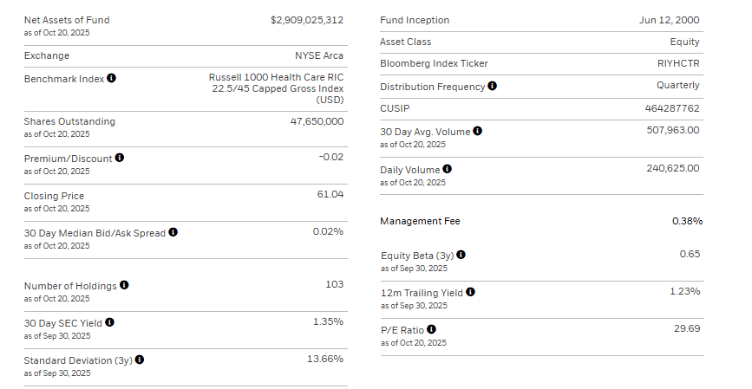
Task: Click the info icon beside Benchmark Index
Action: (111, 79)
